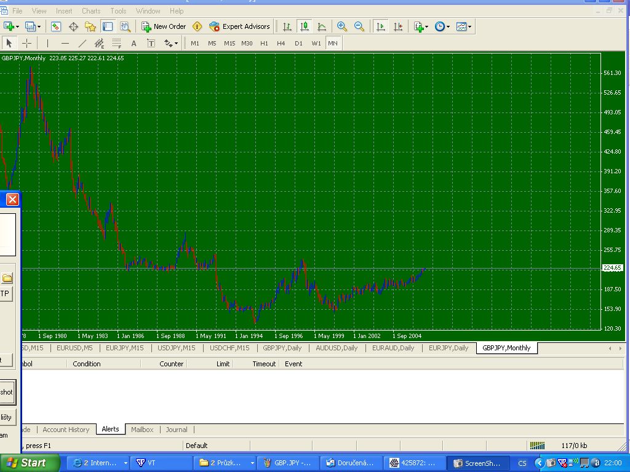Draw a trendline with the trendline tool

tap(82, 43)
